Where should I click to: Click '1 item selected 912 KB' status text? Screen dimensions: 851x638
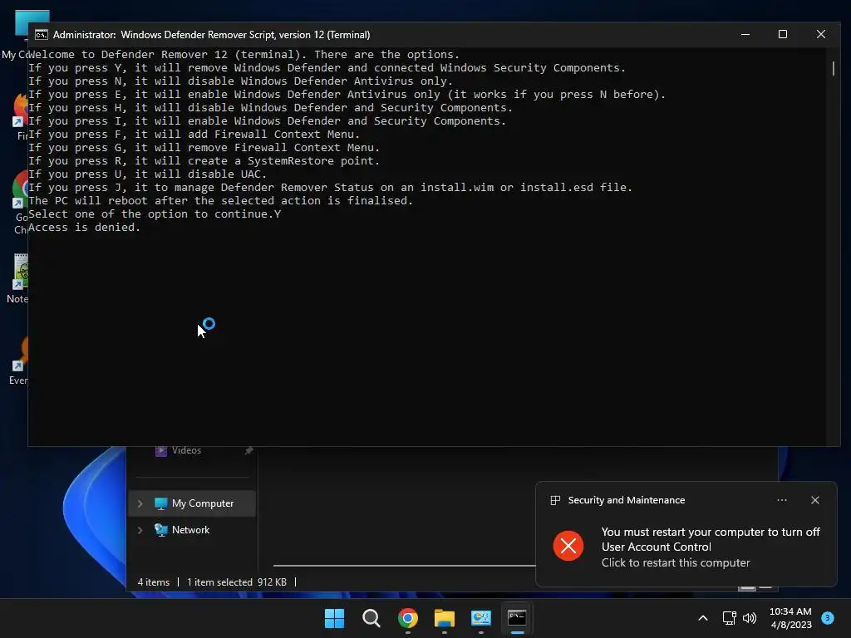tap(237, 582)
